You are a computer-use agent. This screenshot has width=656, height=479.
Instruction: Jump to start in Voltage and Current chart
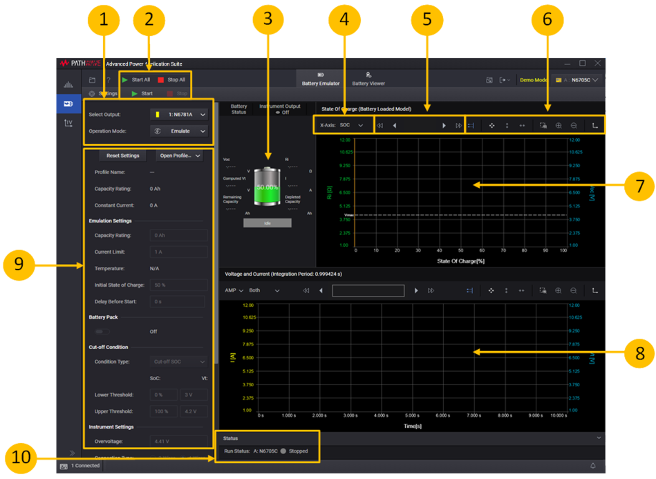click(x=306, y=290)
